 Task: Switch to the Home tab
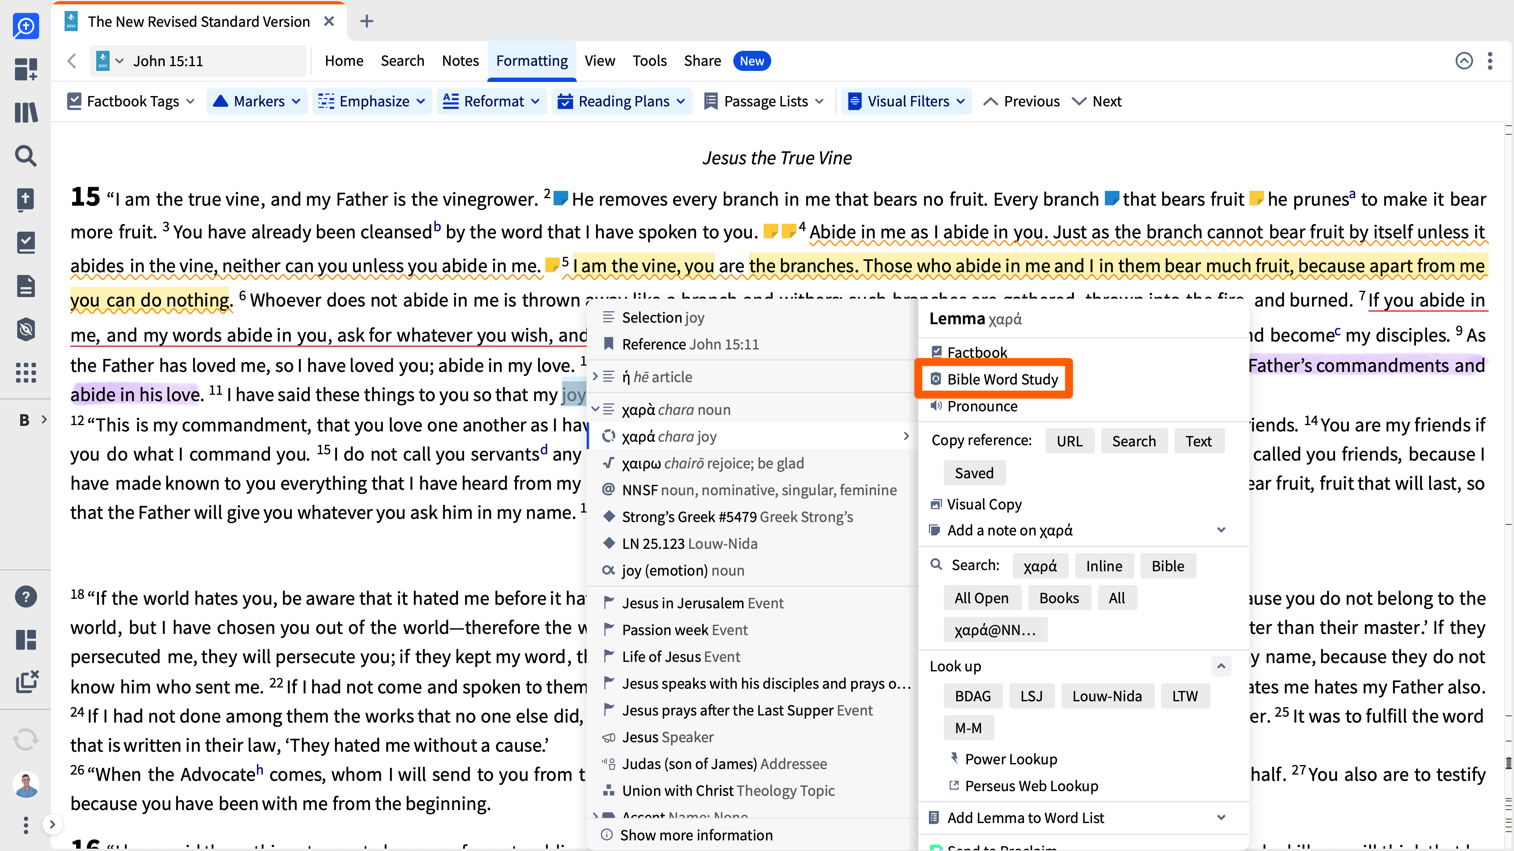pyautogui.click(x=344, y=61)
